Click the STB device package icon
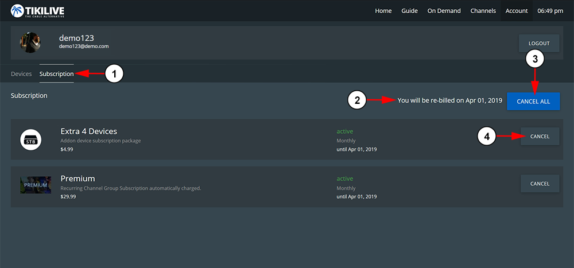 tap(30, 139)
